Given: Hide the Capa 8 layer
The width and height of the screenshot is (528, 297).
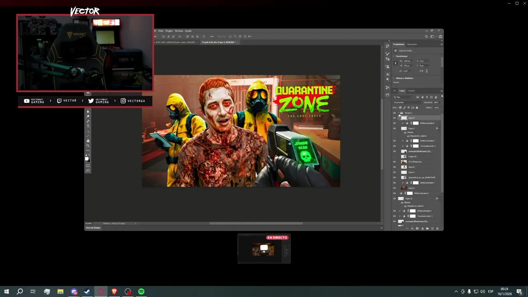Looking at the screenshot, I should 394,167.
